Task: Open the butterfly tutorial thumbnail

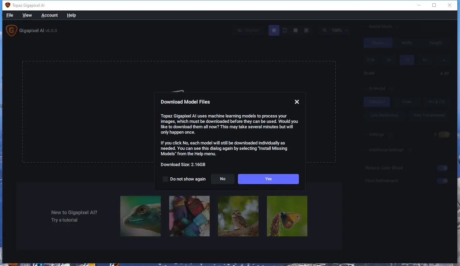Action: click(287, 216)
